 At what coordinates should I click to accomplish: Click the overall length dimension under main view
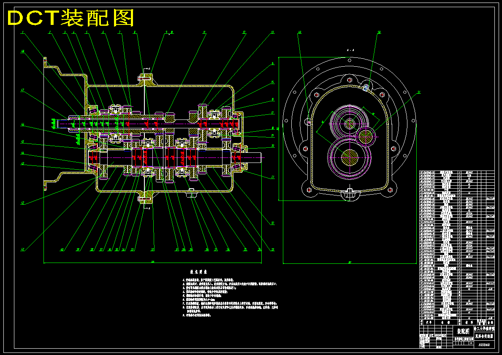click(153, 263)
